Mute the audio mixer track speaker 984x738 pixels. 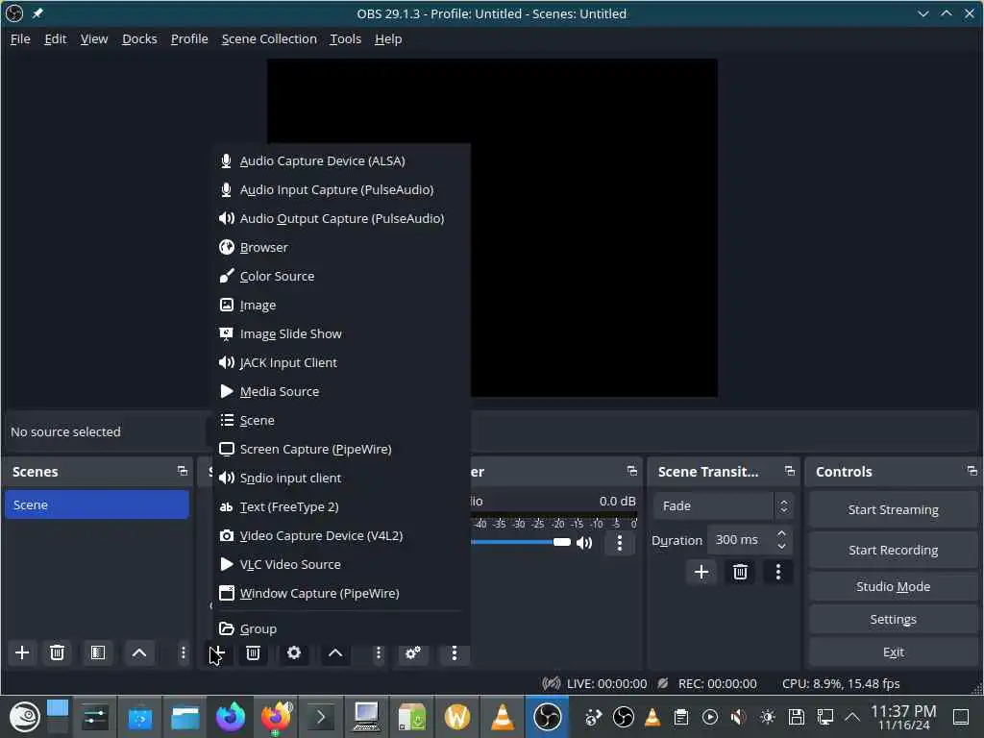(x=584, y=543)
